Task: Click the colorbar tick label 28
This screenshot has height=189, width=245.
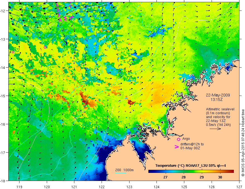Action: pos(183,177)
